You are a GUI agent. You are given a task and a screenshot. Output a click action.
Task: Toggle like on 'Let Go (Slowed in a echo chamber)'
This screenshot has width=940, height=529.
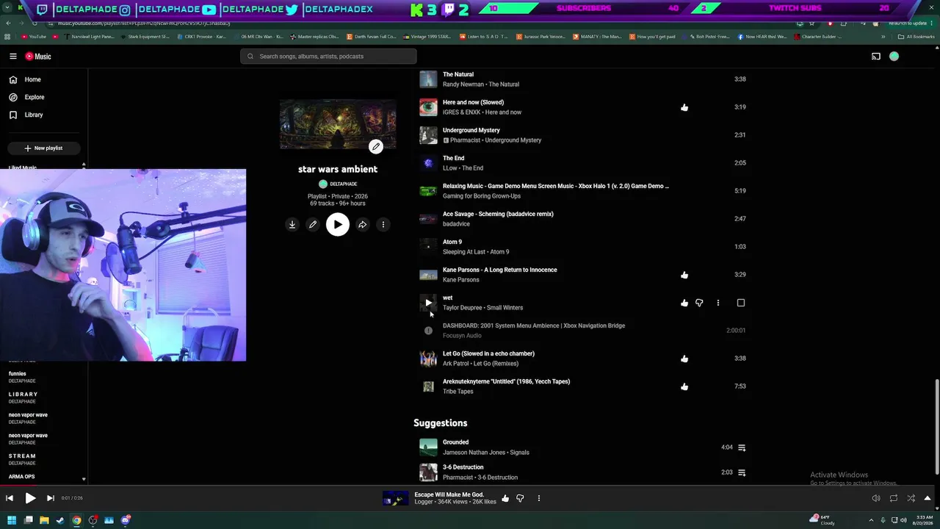pos(684,359)
